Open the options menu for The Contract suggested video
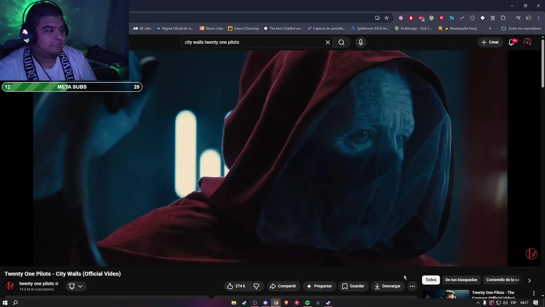 coord(534,293)
